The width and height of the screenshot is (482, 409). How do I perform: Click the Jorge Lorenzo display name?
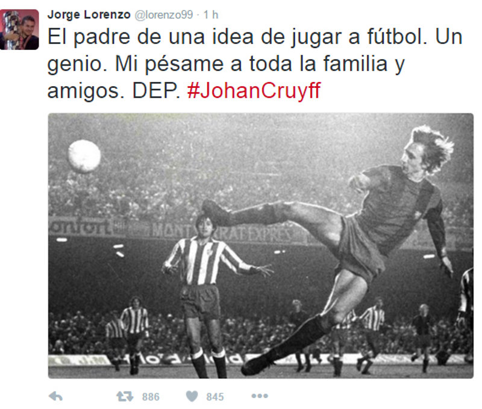(x=89, y=14)
